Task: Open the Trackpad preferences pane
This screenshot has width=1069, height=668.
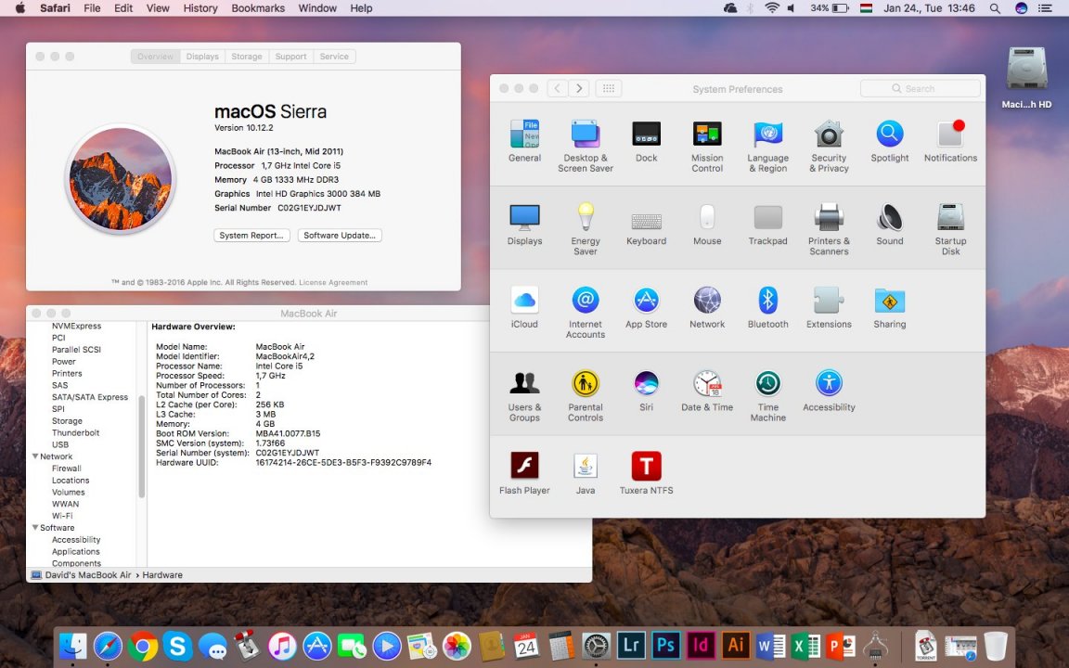Action: coord(767,225)
